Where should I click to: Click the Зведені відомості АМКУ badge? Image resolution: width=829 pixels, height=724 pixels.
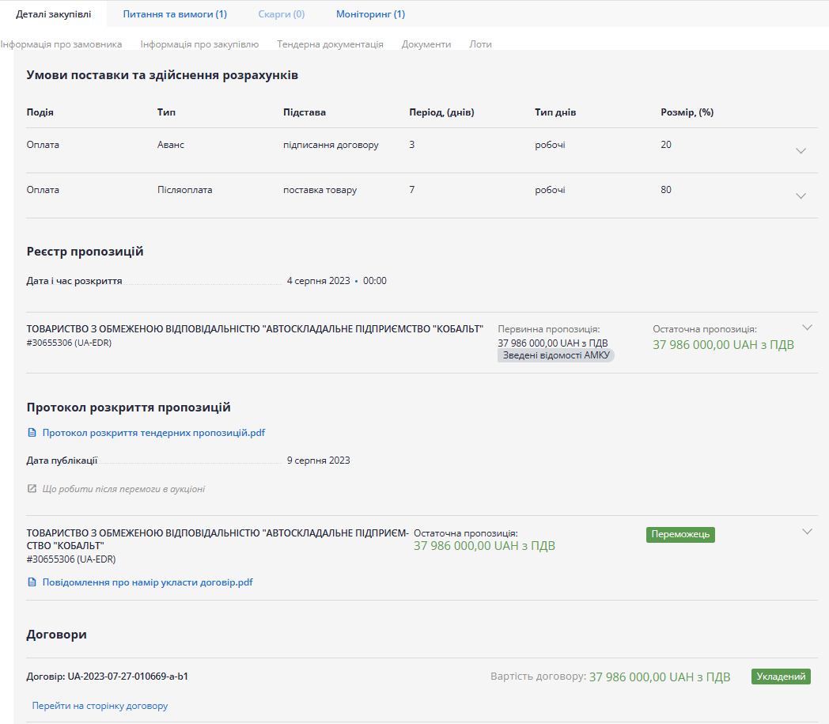point(556,355)
